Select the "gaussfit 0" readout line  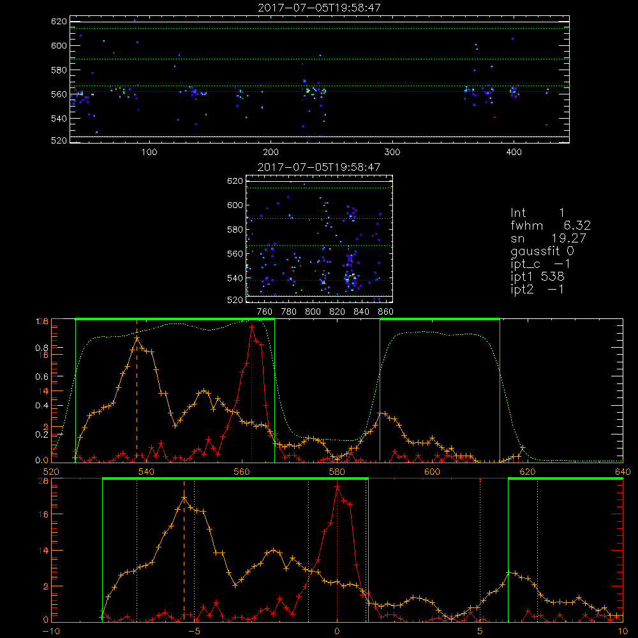542,251
